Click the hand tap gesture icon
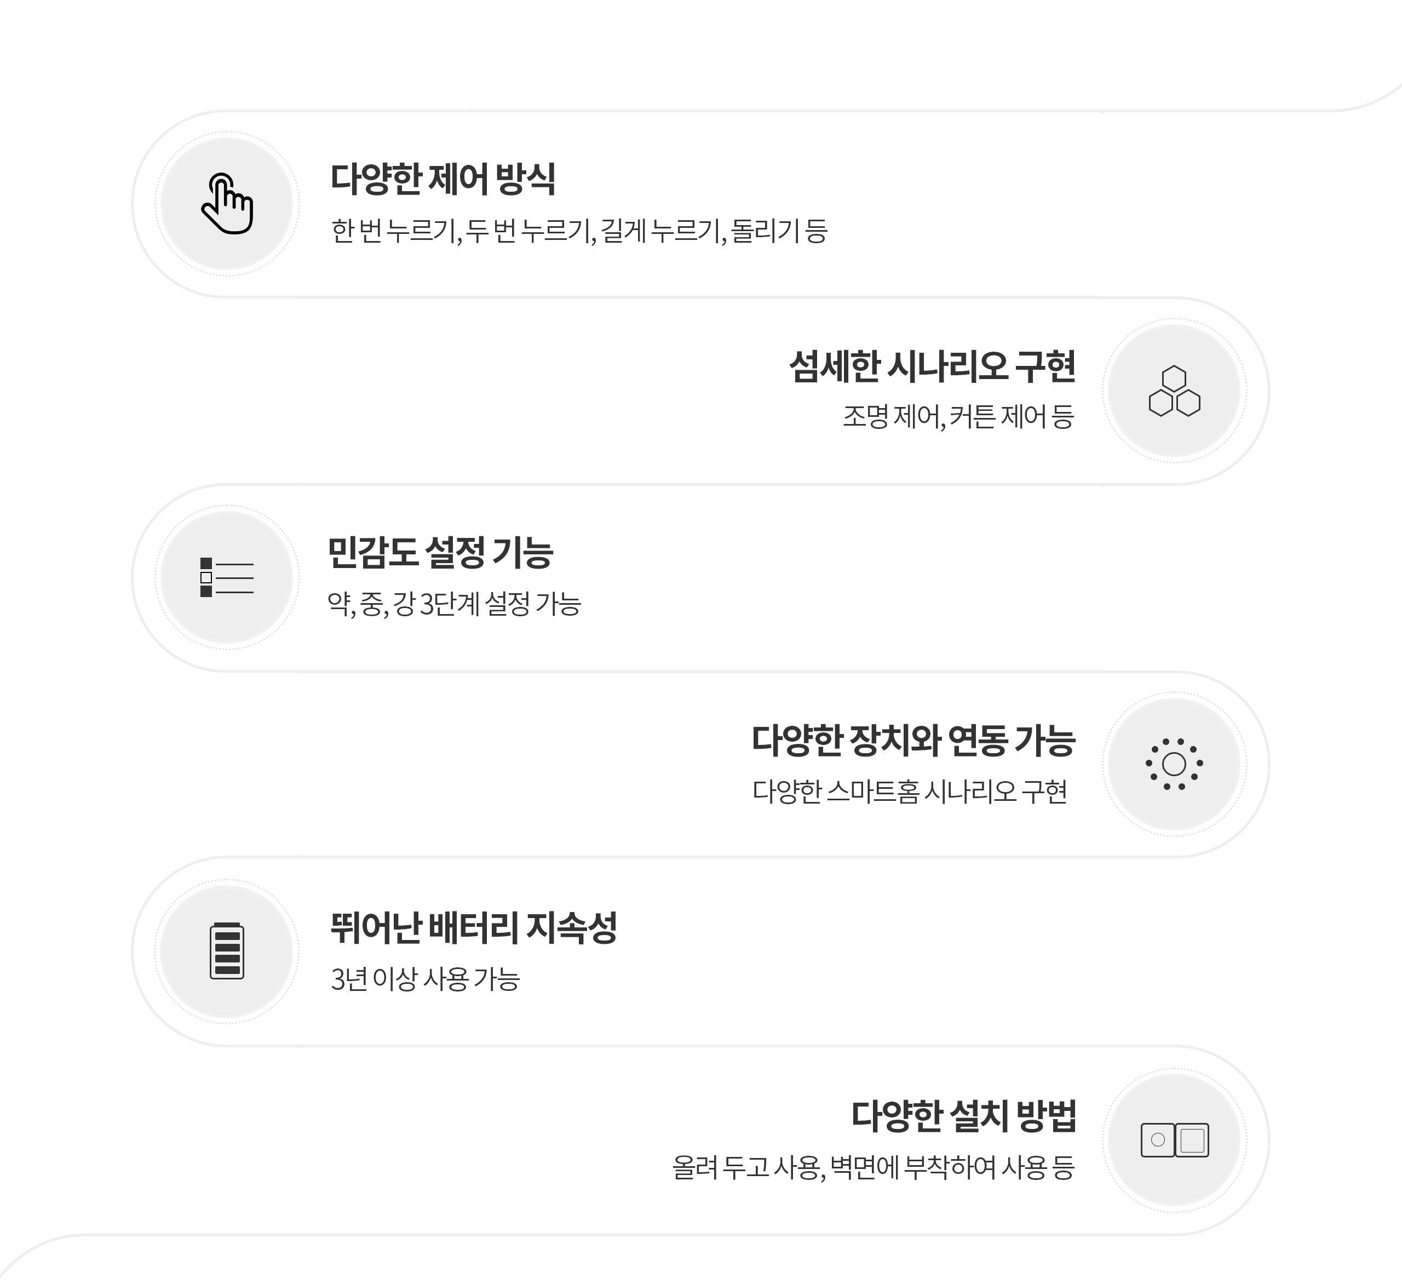Image resolution: width=1402 pixels, height=1284 pixels. click(x=227, y=203)
